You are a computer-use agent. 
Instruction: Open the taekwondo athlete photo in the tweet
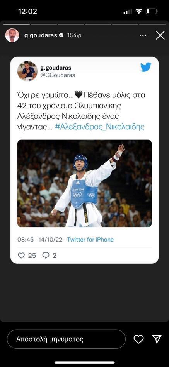pyautogui.click(x=85, y=183)
